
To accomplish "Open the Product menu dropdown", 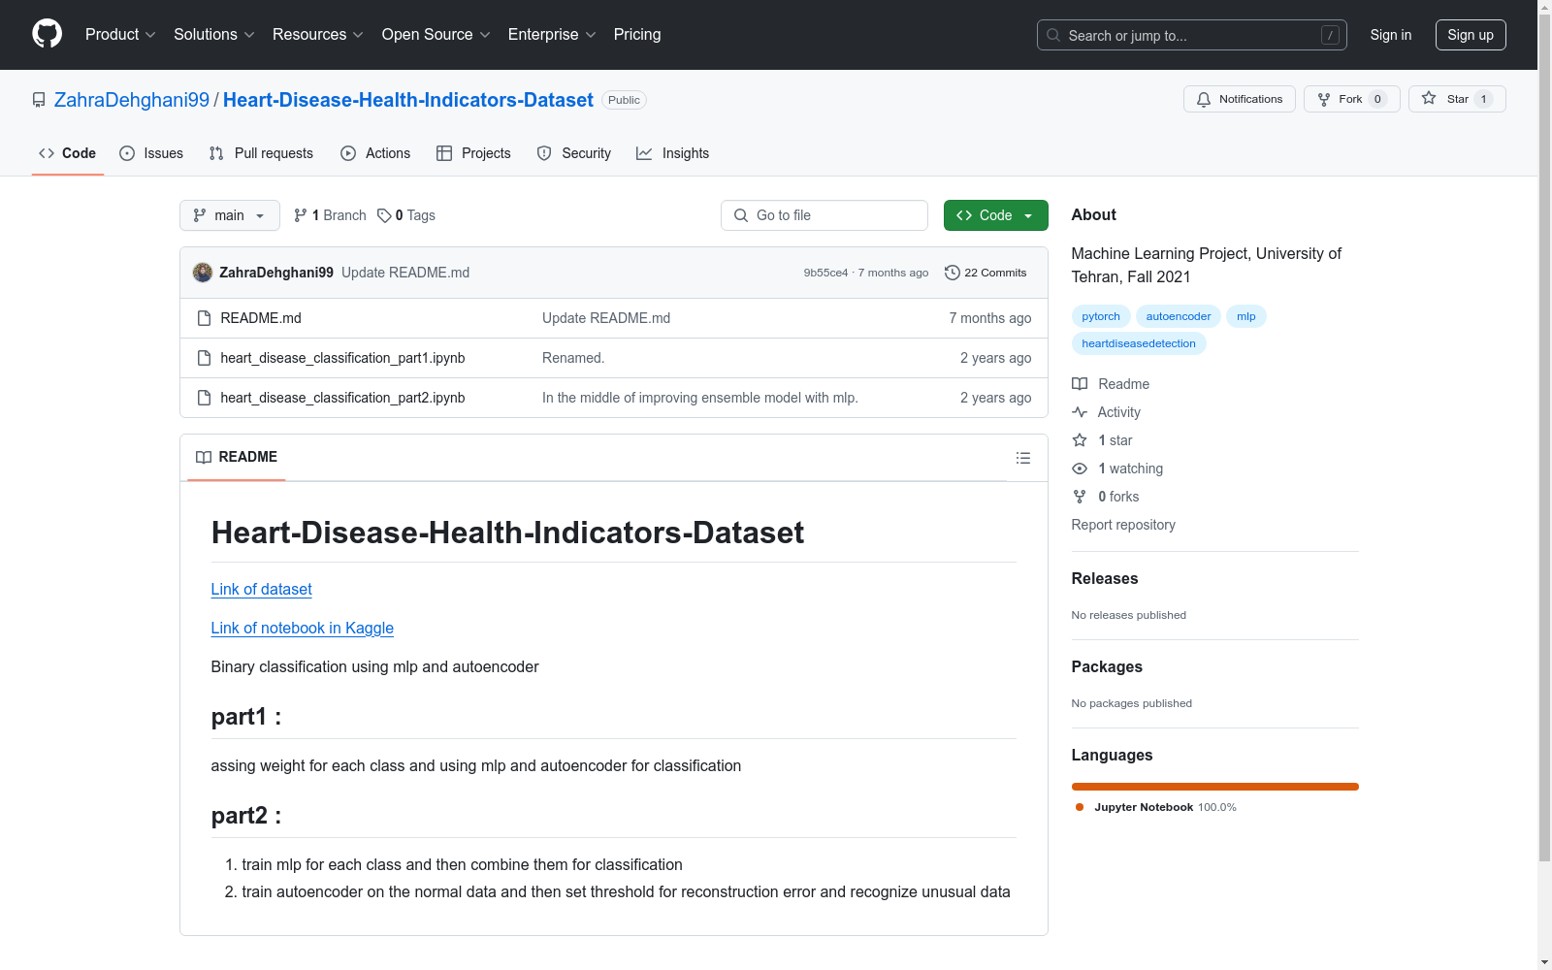I will tap(120, 34).
